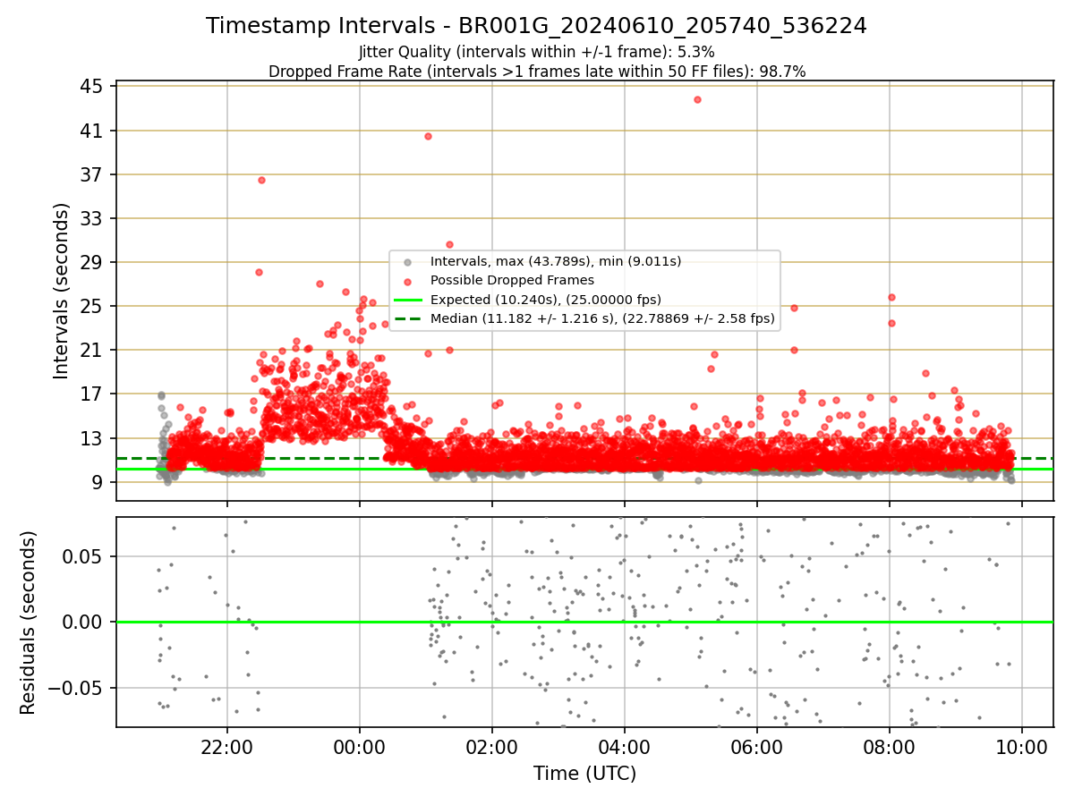The width and height of the screenshot is (1074, 805).
Task: Click legend entry 'Intervals, max (43.789s), min (9.011s)'
Action: click(556, 261)
